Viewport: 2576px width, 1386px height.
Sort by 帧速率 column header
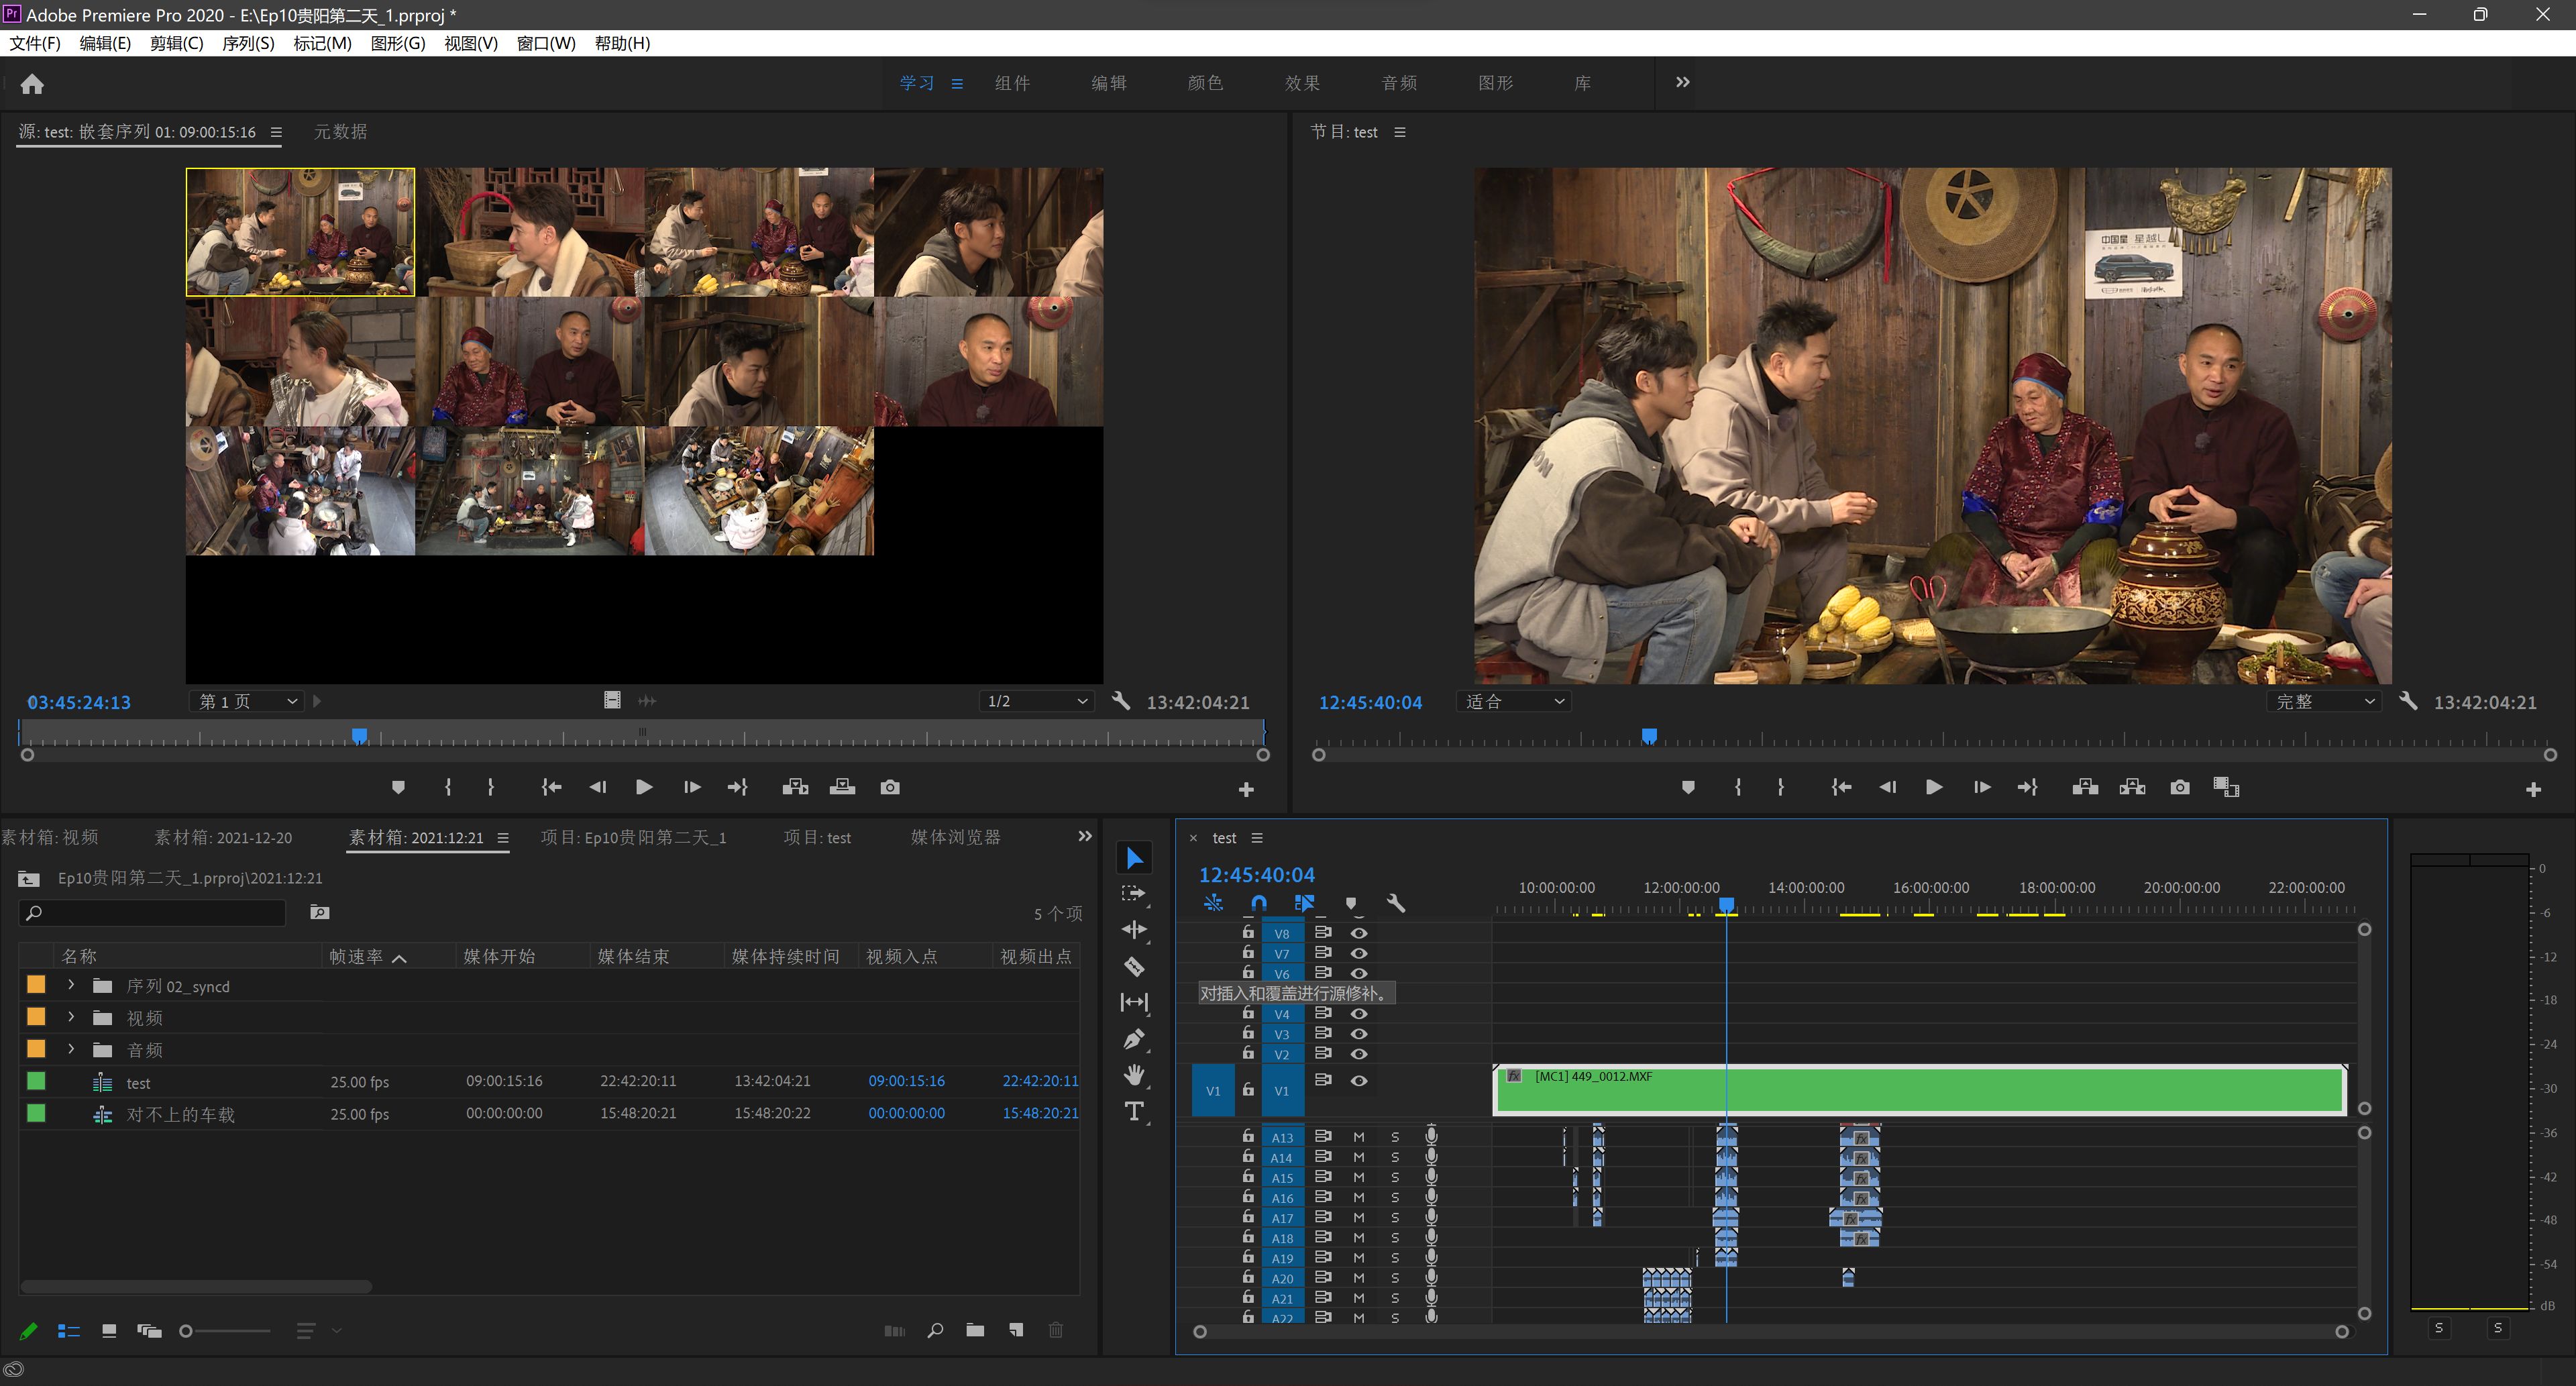click(357, 956)
